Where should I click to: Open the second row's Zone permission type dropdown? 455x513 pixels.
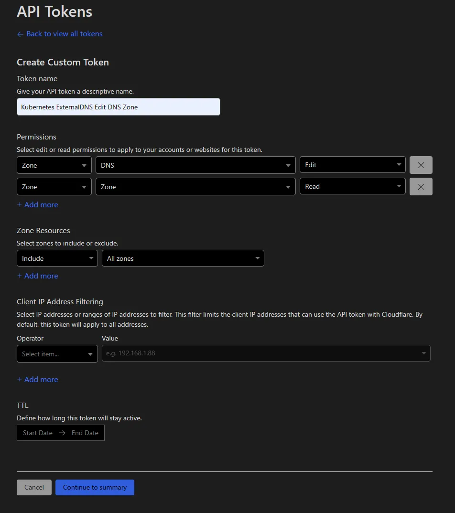click(195, 187)
